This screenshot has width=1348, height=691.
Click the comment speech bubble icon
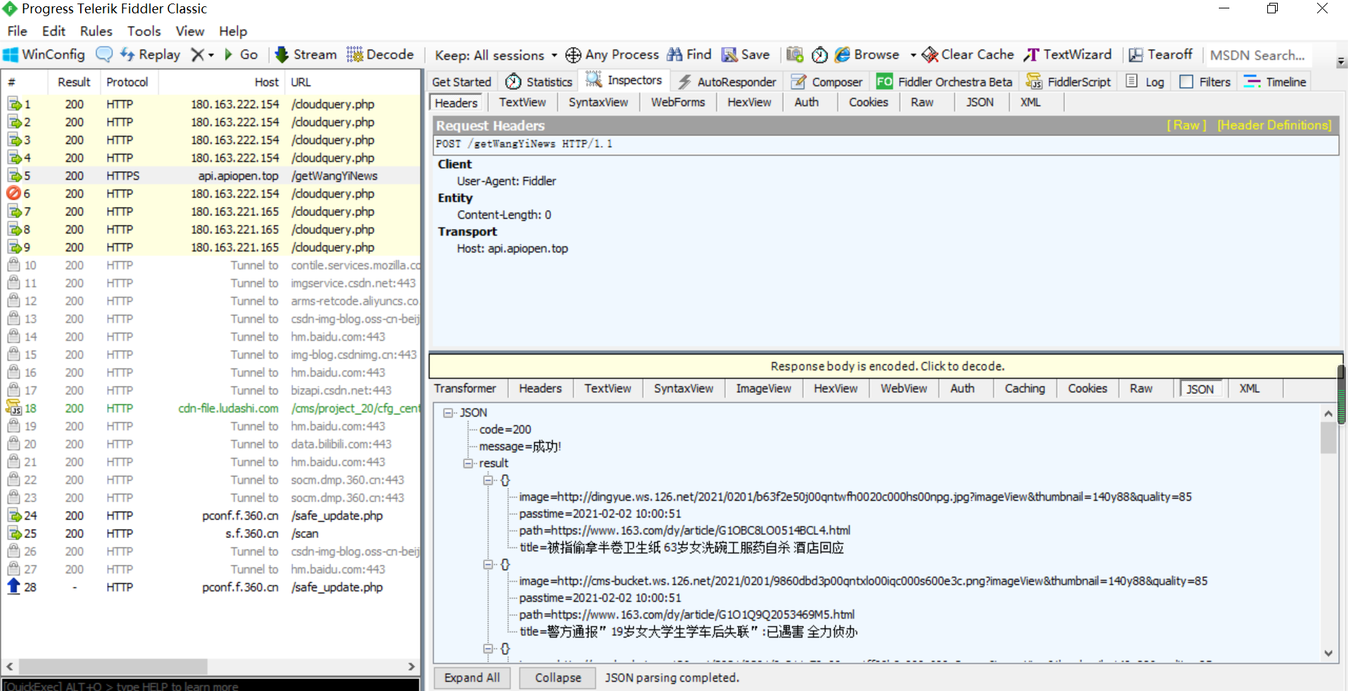pos(104,55)
